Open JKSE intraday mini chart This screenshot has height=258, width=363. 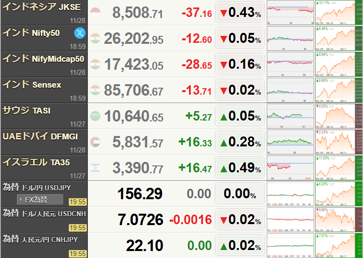click(x=290, y=12)
